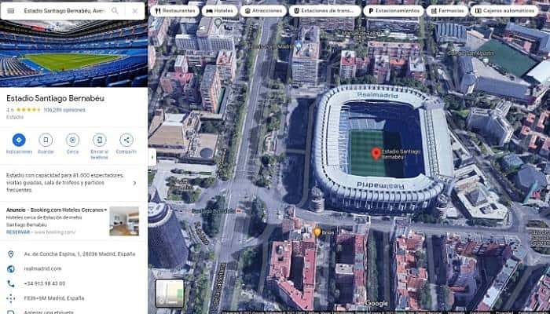Clear the search with X icon

[x=135, y=11]
